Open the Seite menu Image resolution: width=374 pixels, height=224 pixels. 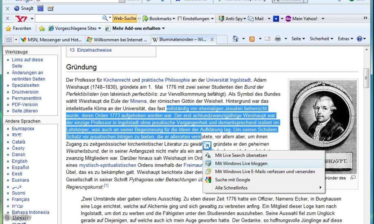pos(298,39)
